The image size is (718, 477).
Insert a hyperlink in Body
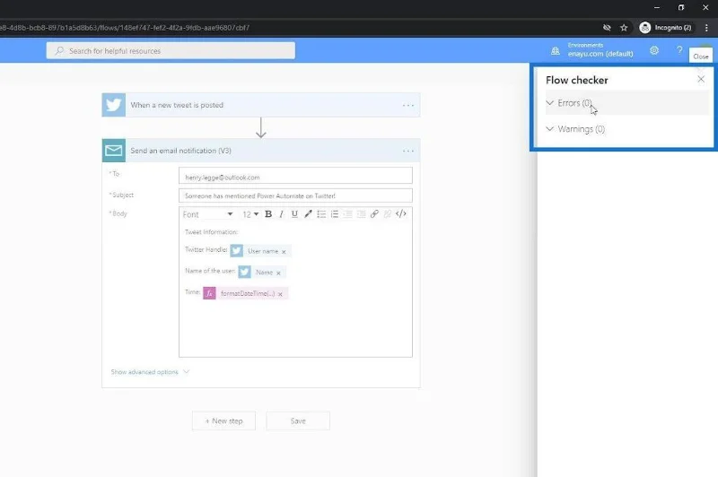tap(374, 214)
